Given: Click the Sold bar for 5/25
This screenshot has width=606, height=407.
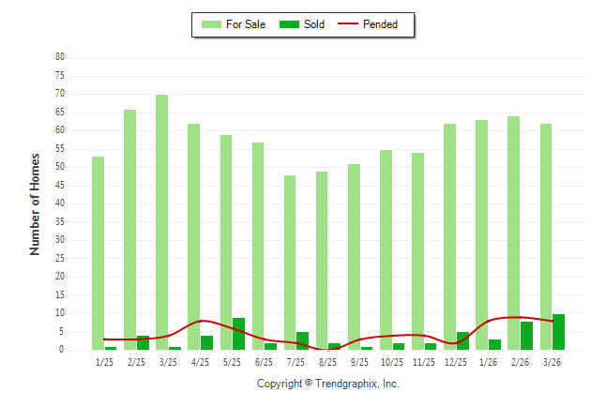Looking at the screenshot, I should click(x=239, y=334).
